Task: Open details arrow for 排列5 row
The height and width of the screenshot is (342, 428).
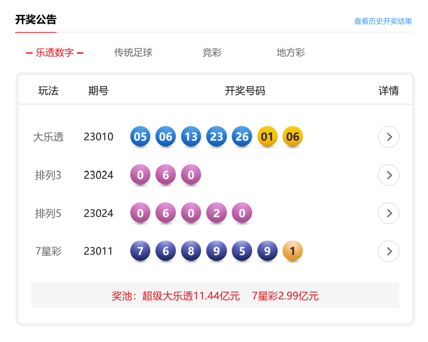Action: [389, 213]
